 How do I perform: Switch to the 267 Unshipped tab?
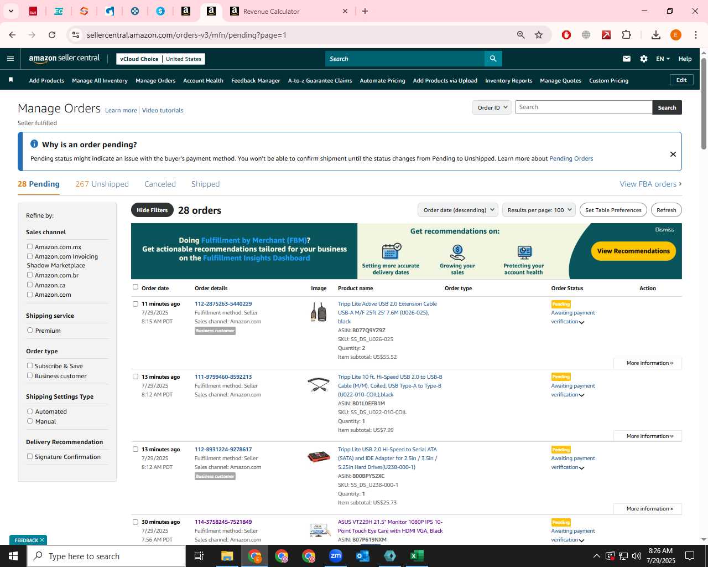[x=102, y=184]
